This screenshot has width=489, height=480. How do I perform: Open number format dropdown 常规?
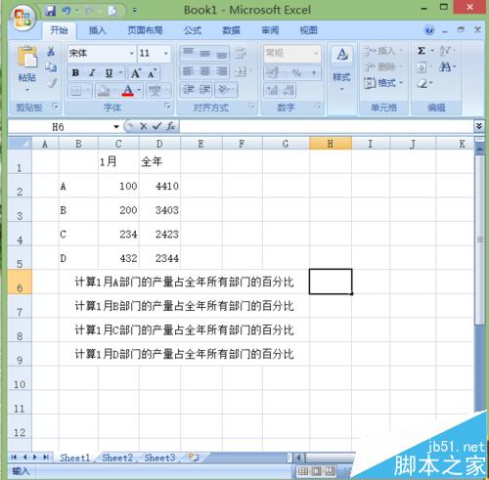(x=316, y=53)
